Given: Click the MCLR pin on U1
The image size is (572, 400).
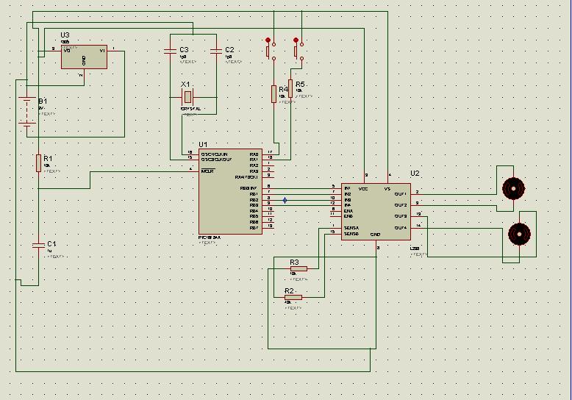Looking at the screenshot, I should pos(207,171).
